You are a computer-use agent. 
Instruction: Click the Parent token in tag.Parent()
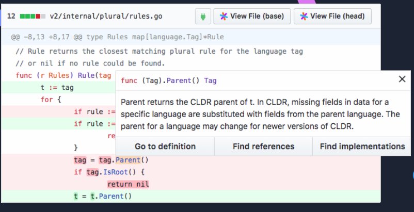pyautogui.click(x=128, y=160)
